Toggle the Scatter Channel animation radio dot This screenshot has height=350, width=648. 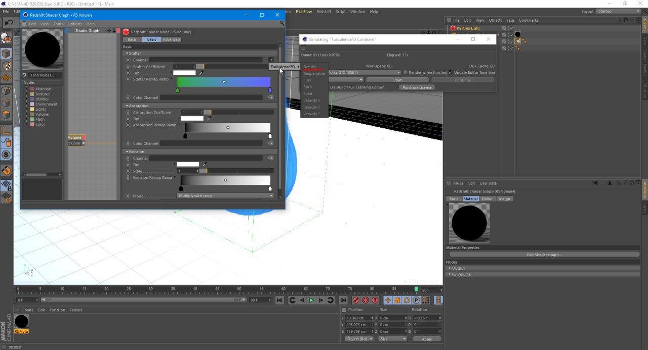pos(128,60)
